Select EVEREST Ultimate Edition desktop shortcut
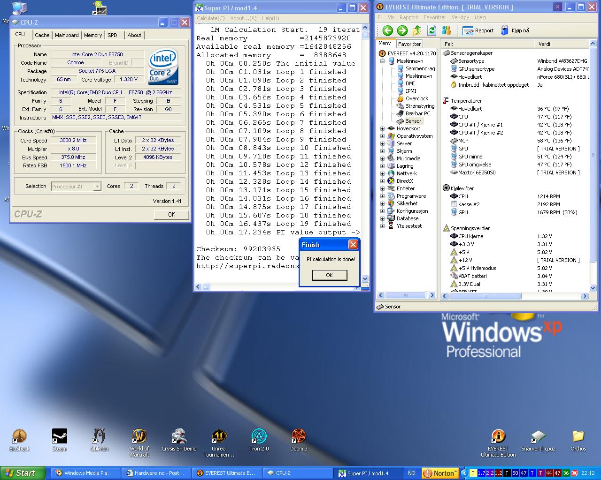 click(498, 442)
